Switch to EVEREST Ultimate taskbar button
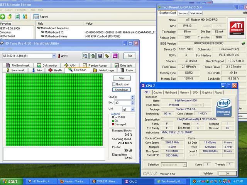Screen dimensions: 247x185 coord(106,182)
